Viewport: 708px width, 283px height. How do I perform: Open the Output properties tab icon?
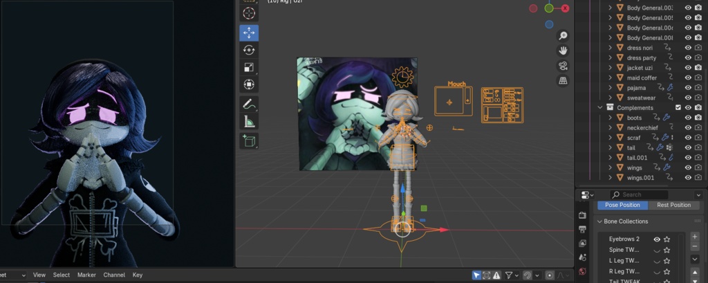pos(582,229)
